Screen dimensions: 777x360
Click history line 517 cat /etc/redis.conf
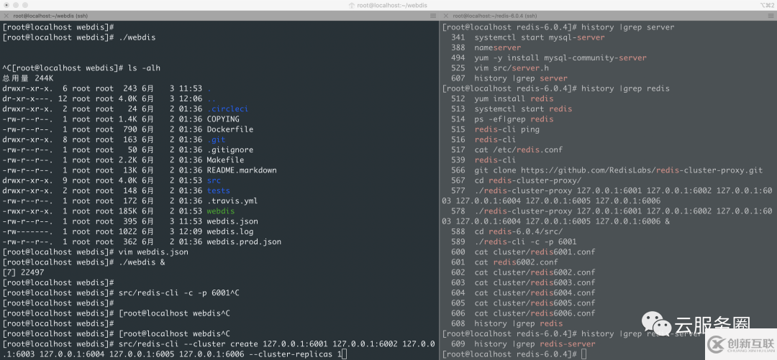507,149
